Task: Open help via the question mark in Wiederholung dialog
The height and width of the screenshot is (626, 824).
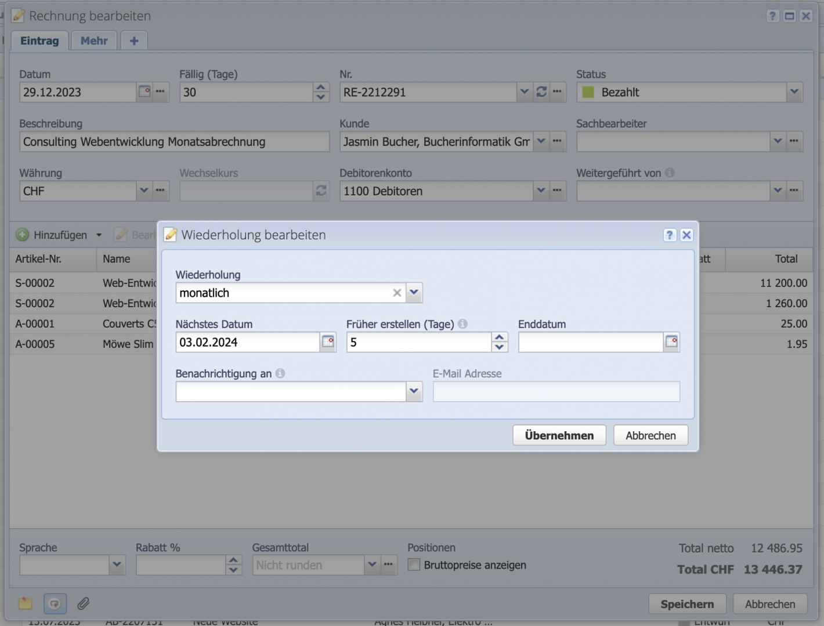Action: (670, 235)
